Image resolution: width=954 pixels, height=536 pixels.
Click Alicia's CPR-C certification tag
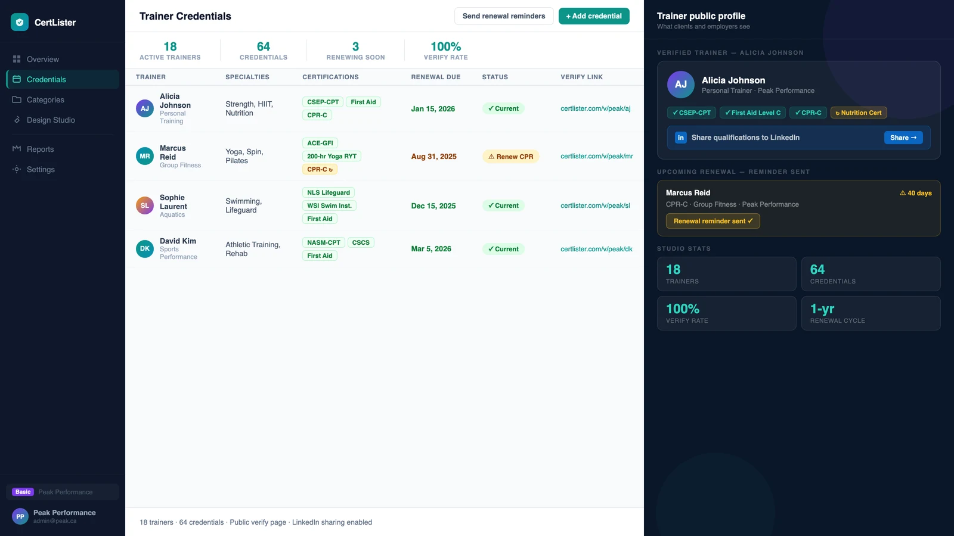pos(317,115)
